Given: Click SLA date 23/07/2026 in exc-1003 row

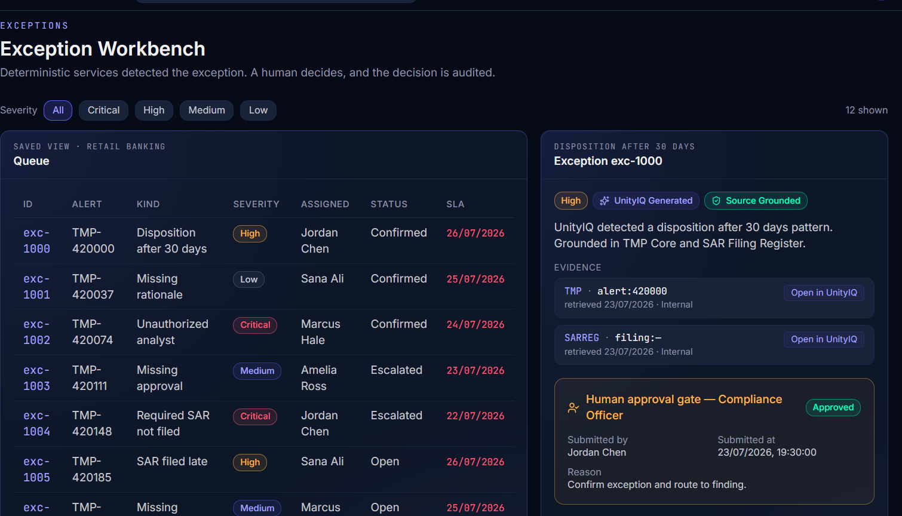Looking at the screenshot, I should tap(475, 371).
